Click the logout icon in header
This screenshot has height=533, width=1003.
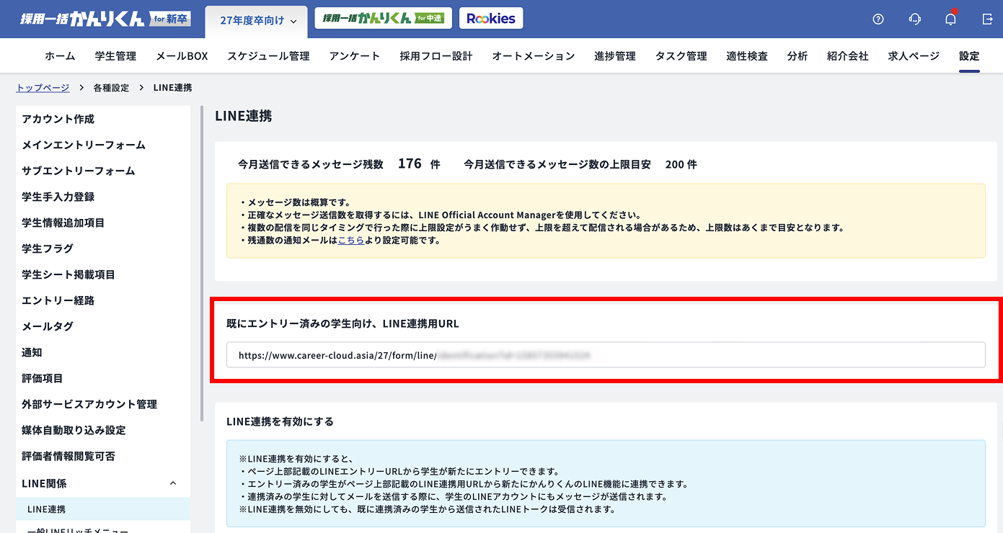click(987, 19)
